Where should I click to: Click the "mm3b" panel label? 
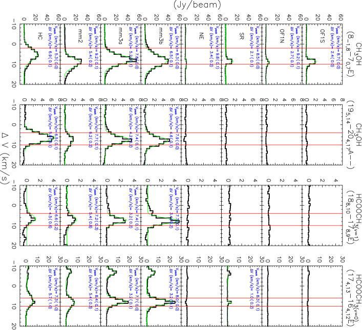click(x=161, y=35)
